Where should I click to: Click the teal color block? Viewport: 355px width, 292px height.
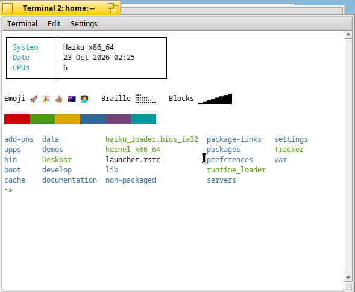[143, 119]
